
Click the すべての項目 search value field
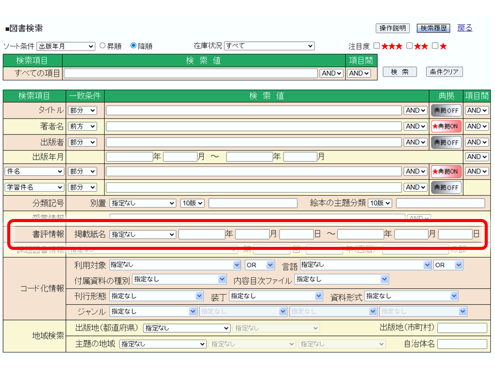coord(191,73)
